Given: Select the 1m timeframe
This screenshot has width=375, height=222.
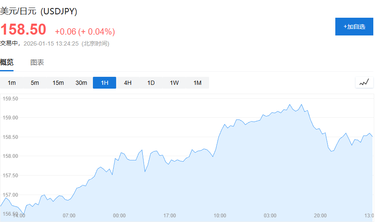Looking at the screenshot, I should pyautogui.click(x=12, y=83).
